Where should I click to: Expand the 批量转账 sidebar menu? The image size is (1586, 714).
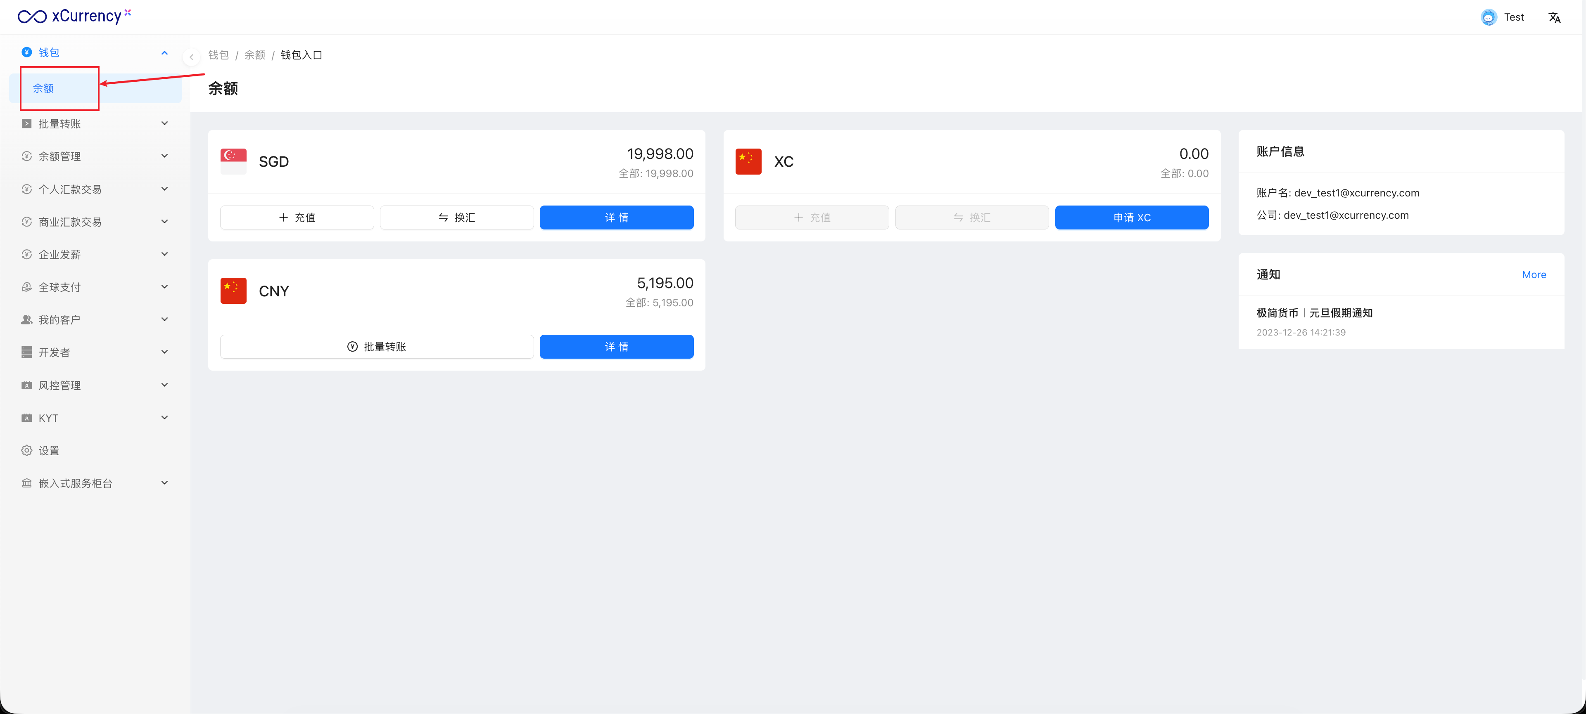point(164,124)
